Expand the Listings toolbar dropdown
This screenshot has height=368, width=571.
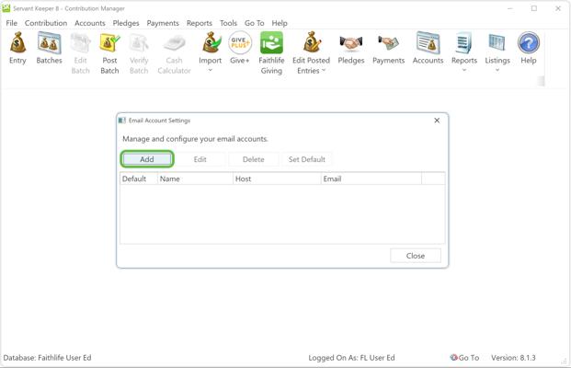(497, 71)
